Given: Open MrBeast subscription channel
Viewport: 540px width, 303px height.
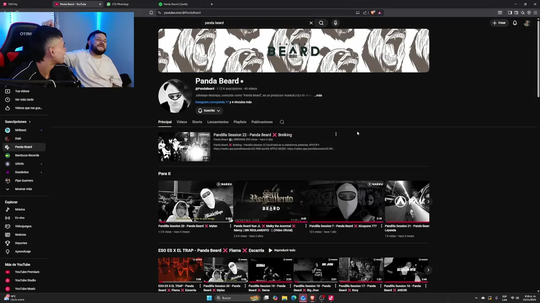Looking at the screenshot, I should tap(24, 130).
